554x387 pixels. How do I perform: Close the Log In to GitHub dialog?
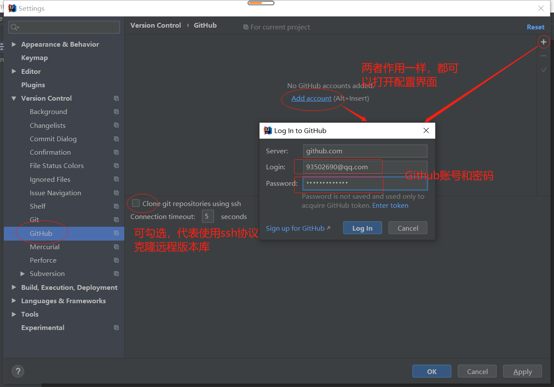coord(426,130)
